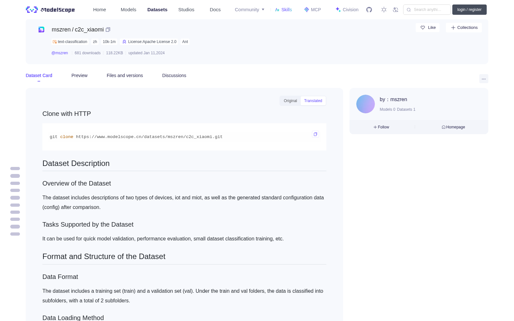Click the 681 downloads text
Image resolution: width=514 pixels, height=321 pixels.
click(88, 53)
